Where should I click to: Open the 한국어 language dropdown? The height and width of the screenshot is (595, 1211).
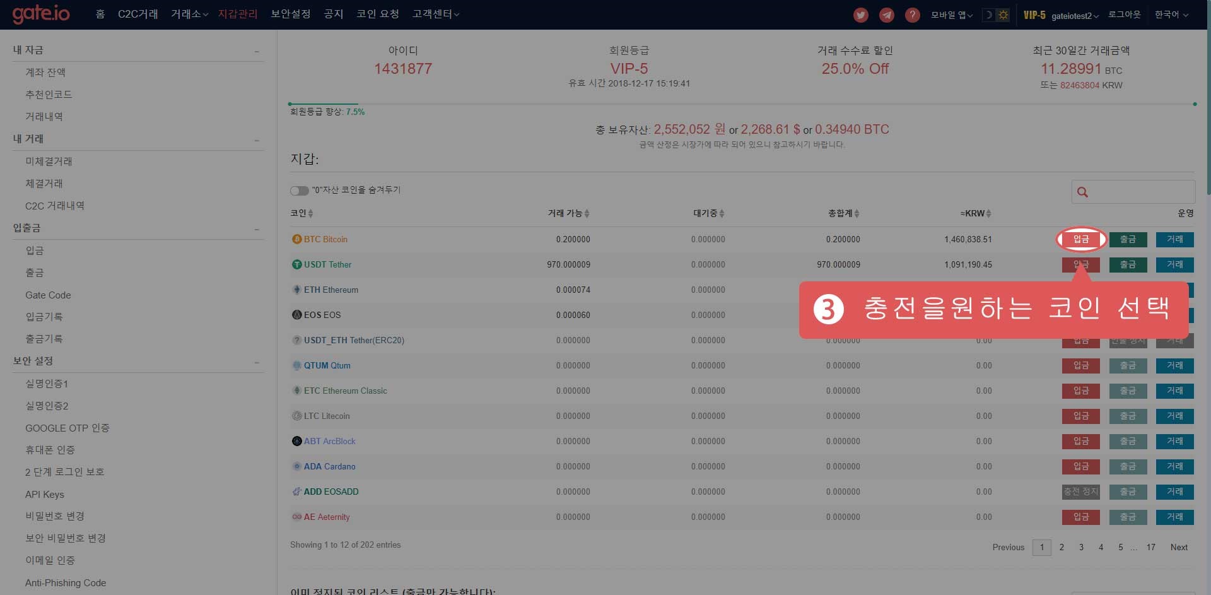click(1171, 15)
